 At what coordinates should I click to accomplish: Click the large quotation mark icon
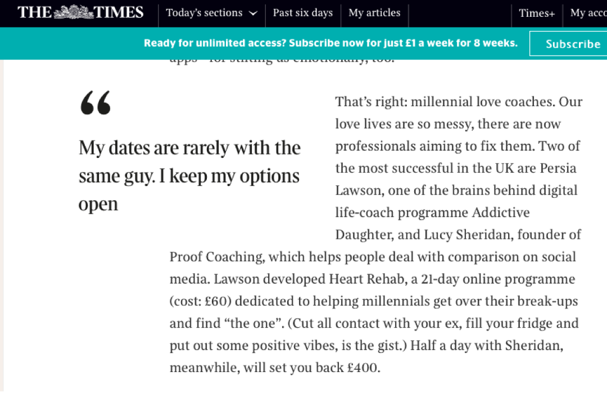96,103
